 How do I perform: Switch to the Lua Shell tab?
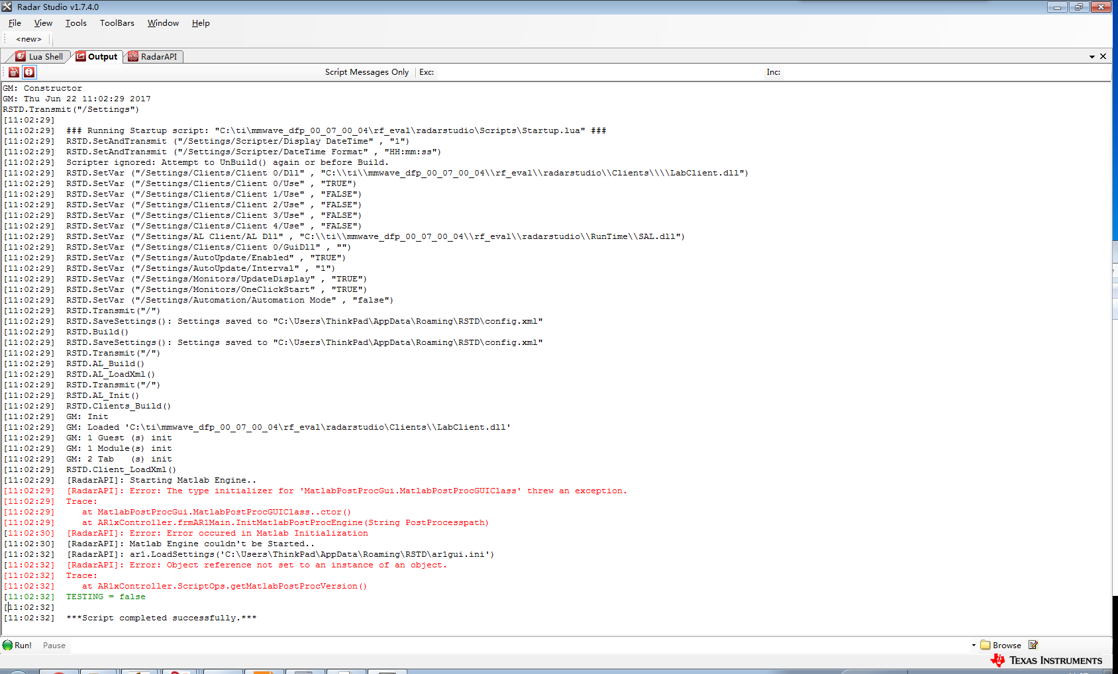[x=39, y=56]
